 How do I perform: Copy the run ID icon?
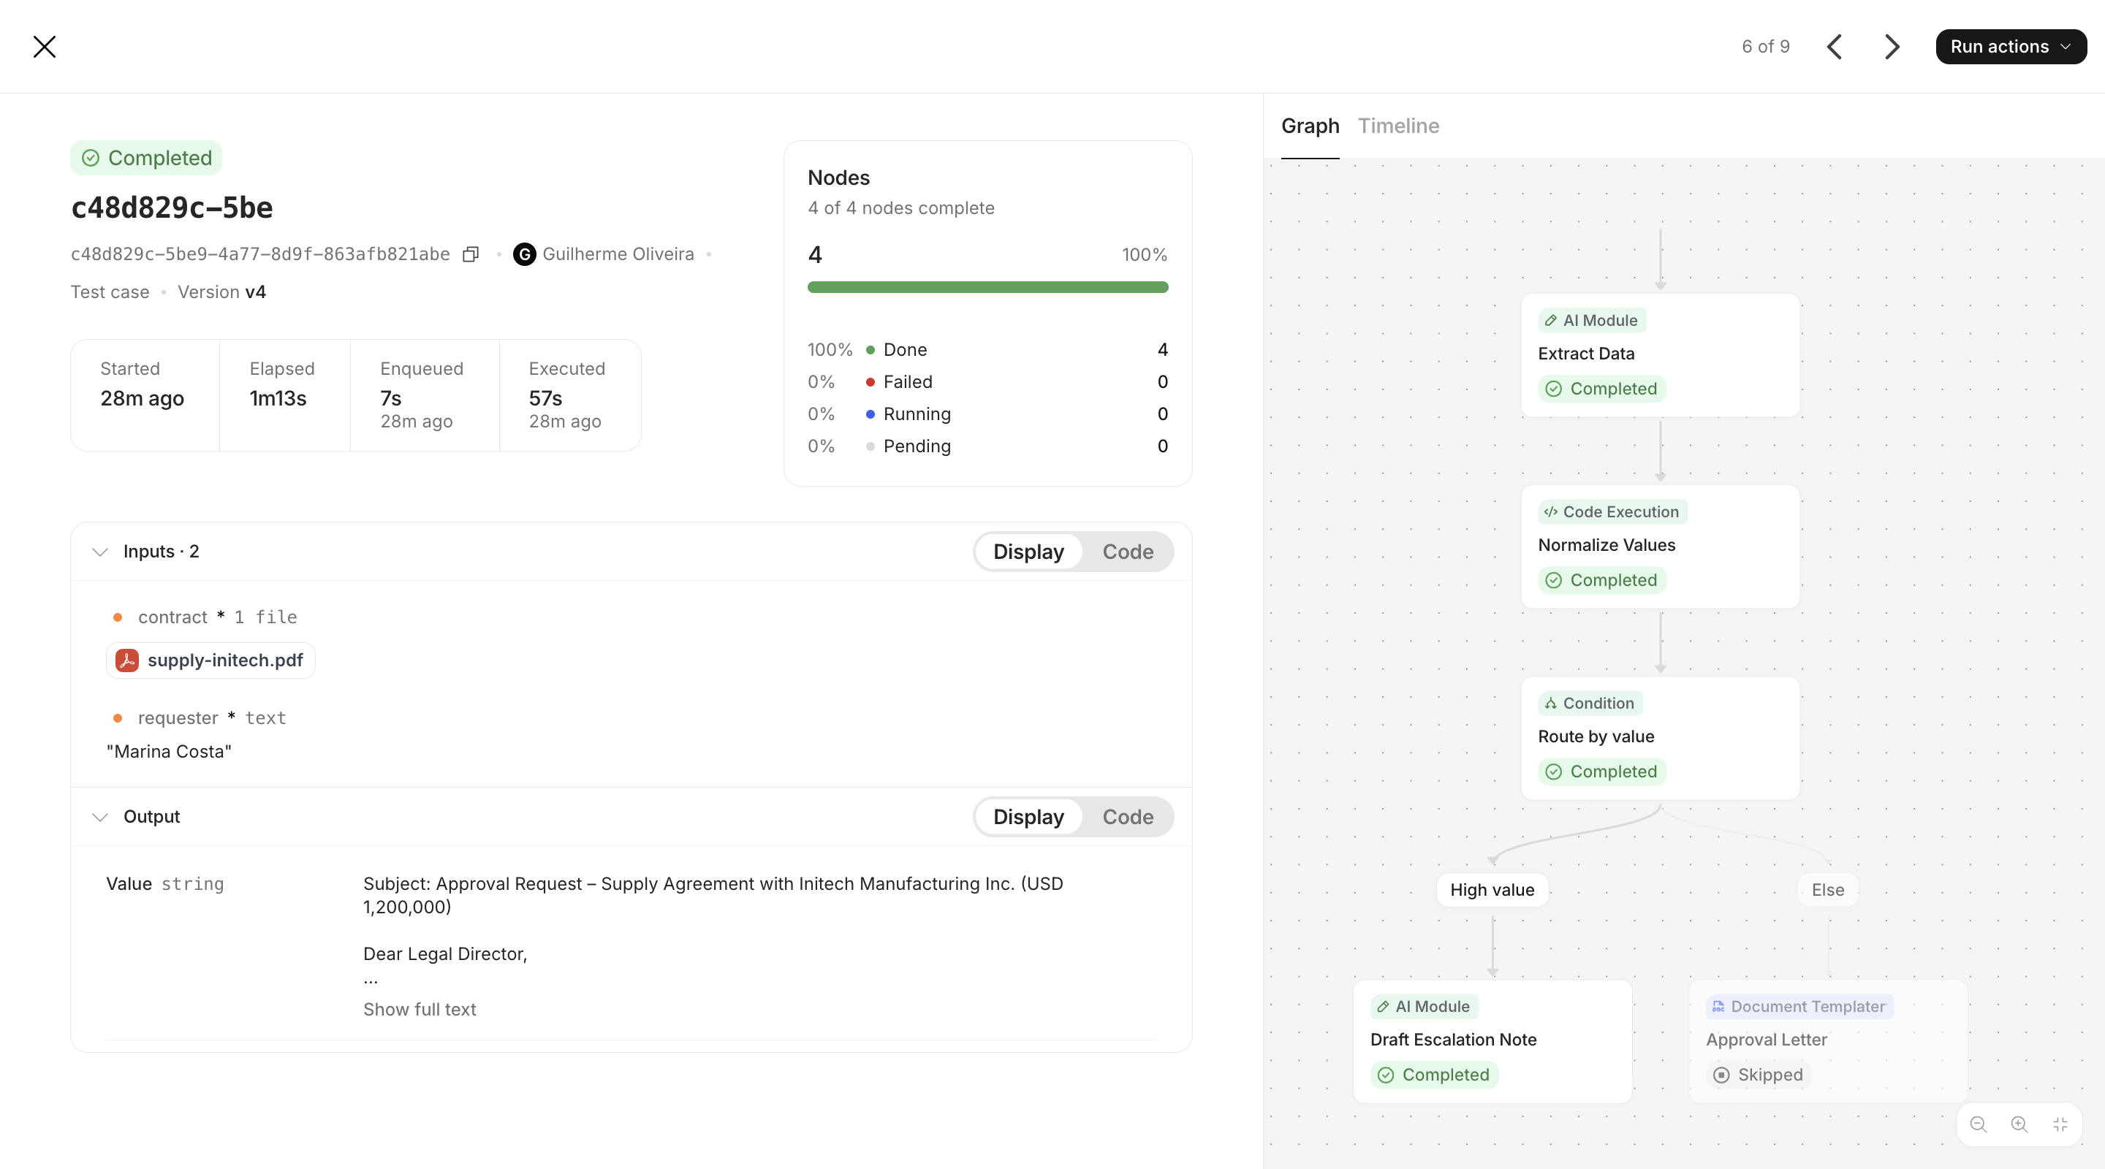471,254
